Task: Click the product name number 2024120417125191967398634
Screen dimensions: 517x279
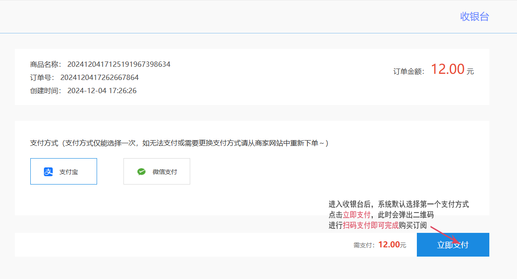Action: (x=119, y=65)
